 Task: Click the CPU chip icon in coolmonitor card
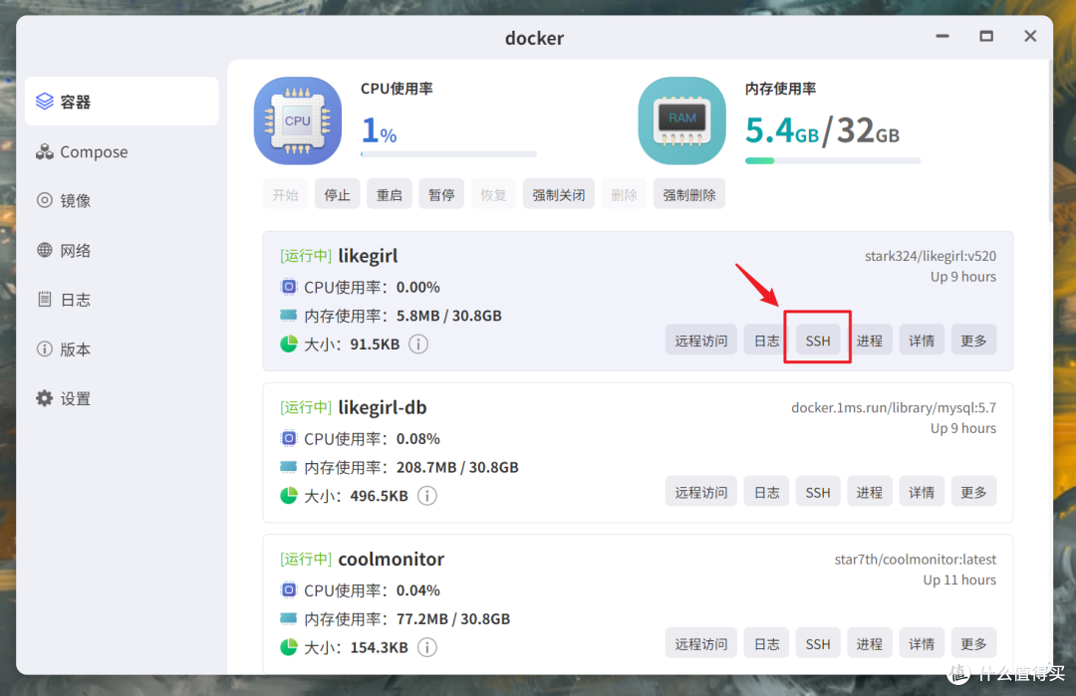point(289,589)
